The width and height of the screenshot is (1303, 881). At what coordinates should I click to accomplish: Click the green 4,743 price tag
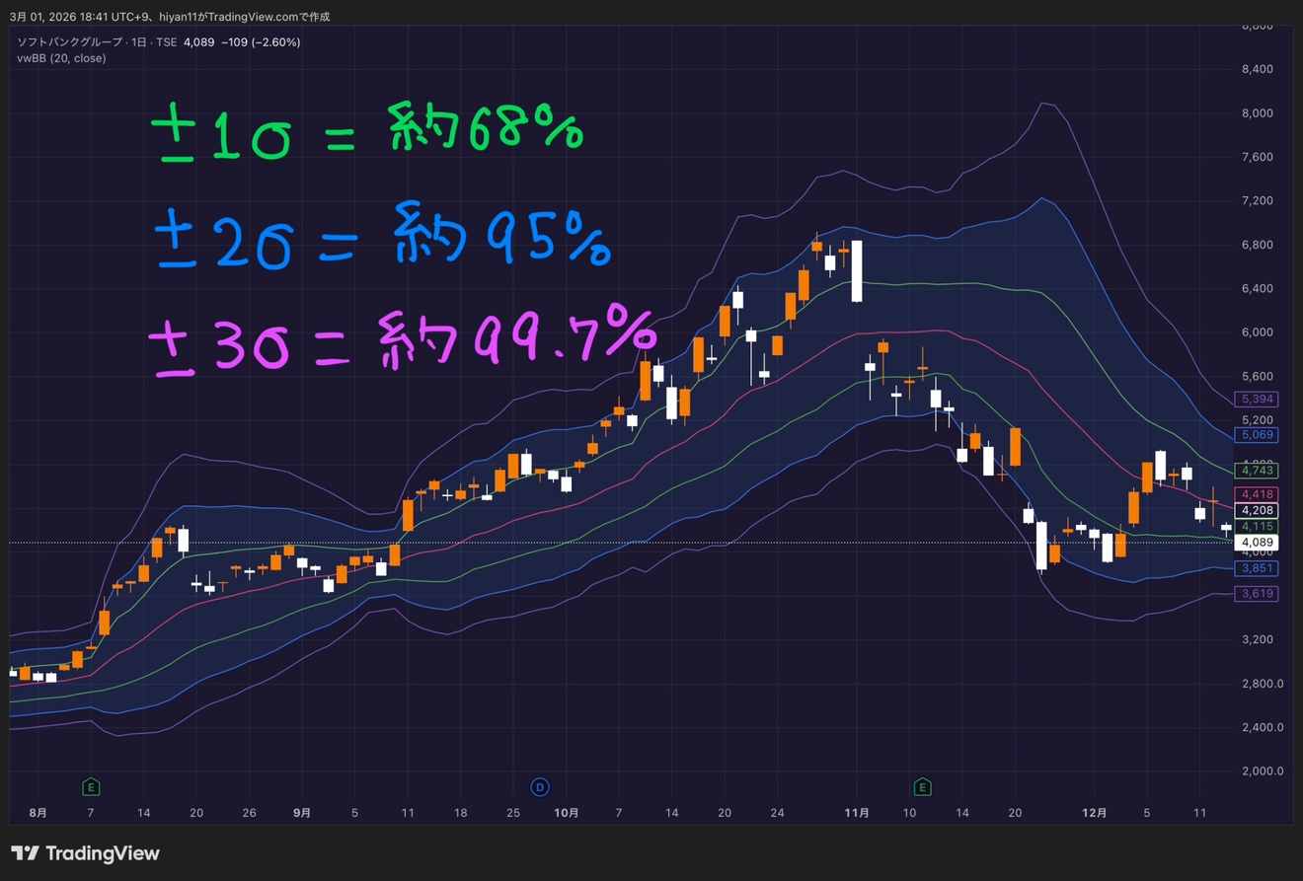[x=1258, y=471]
